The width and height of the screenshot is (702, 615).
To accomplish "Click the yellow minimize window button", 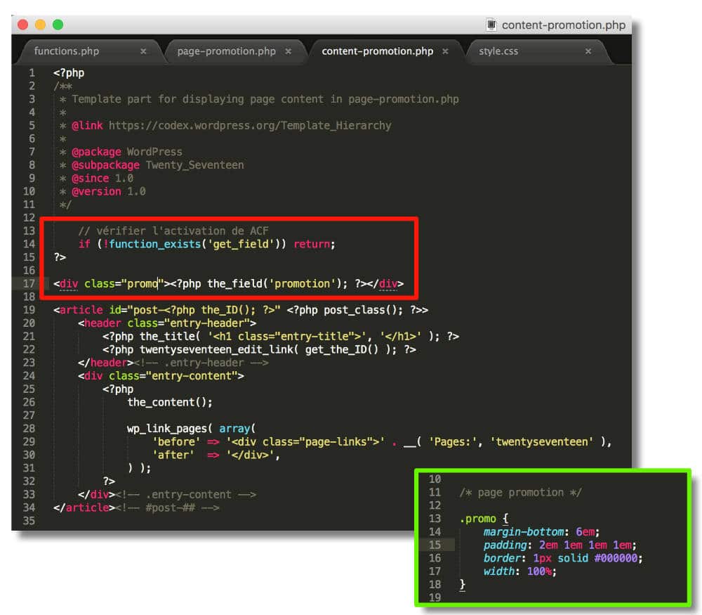I will coord(40,25).
